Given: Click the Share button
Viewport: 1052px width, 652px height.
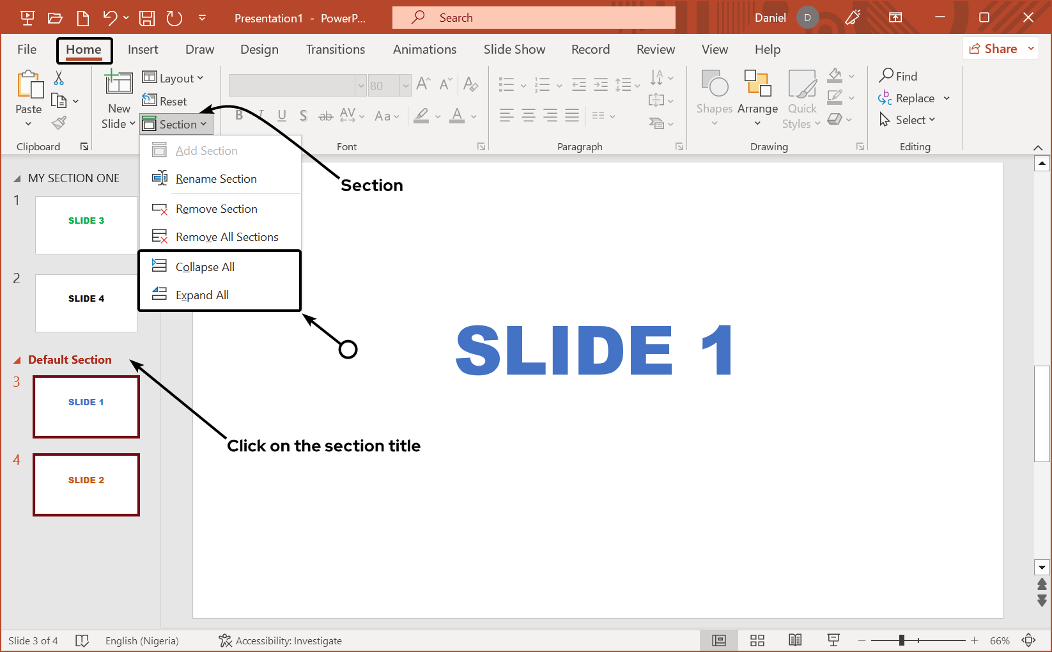Looking at the screenshot, I should 994,49.
